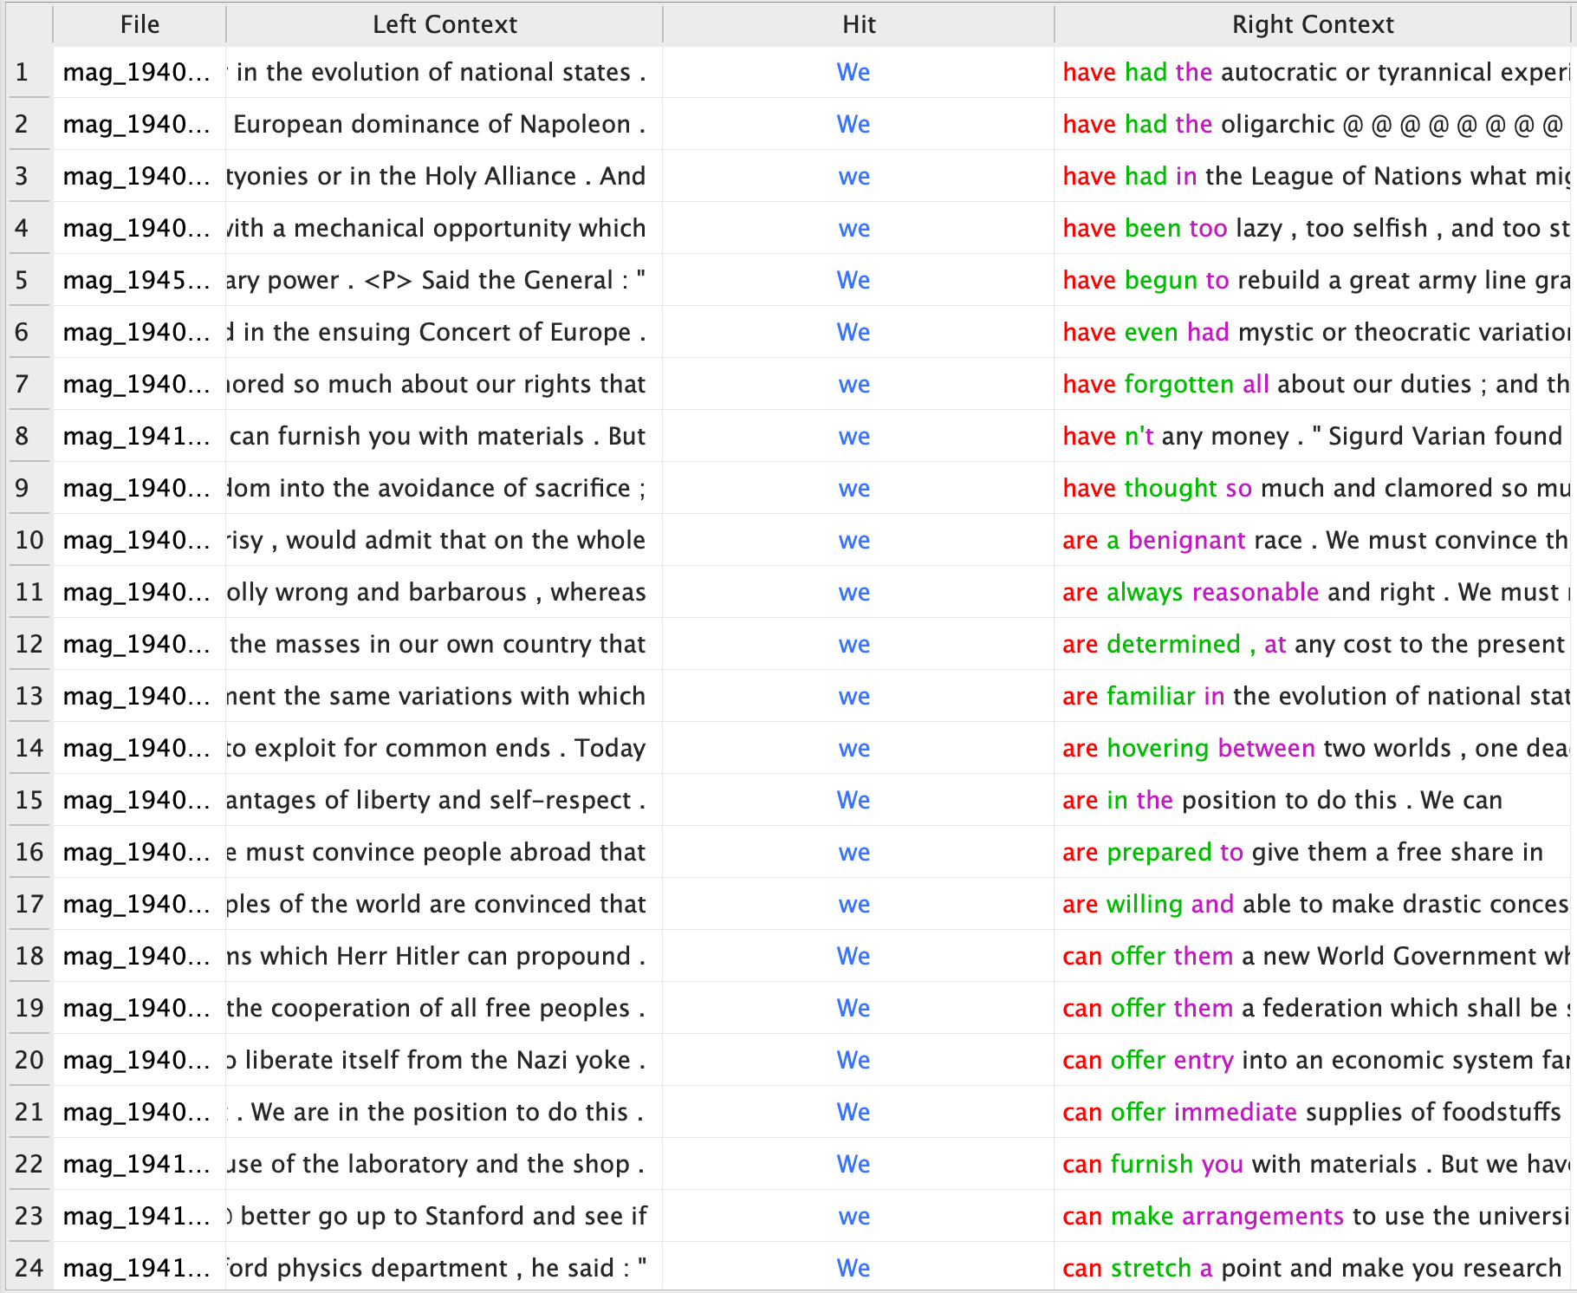Select row number 1 in the results
Screen dimensions: 1577x1293
(23, 72)
